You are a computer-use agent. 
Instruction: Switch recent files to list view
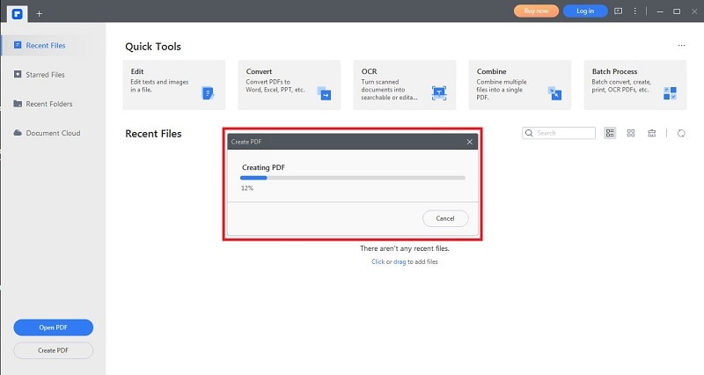(611, 134)
